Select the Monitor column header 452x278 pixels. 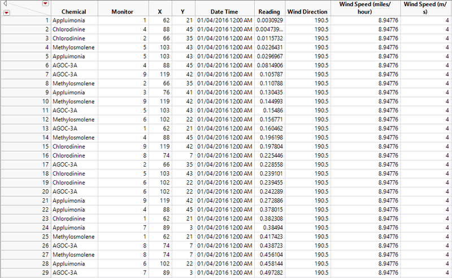[122, 12]
